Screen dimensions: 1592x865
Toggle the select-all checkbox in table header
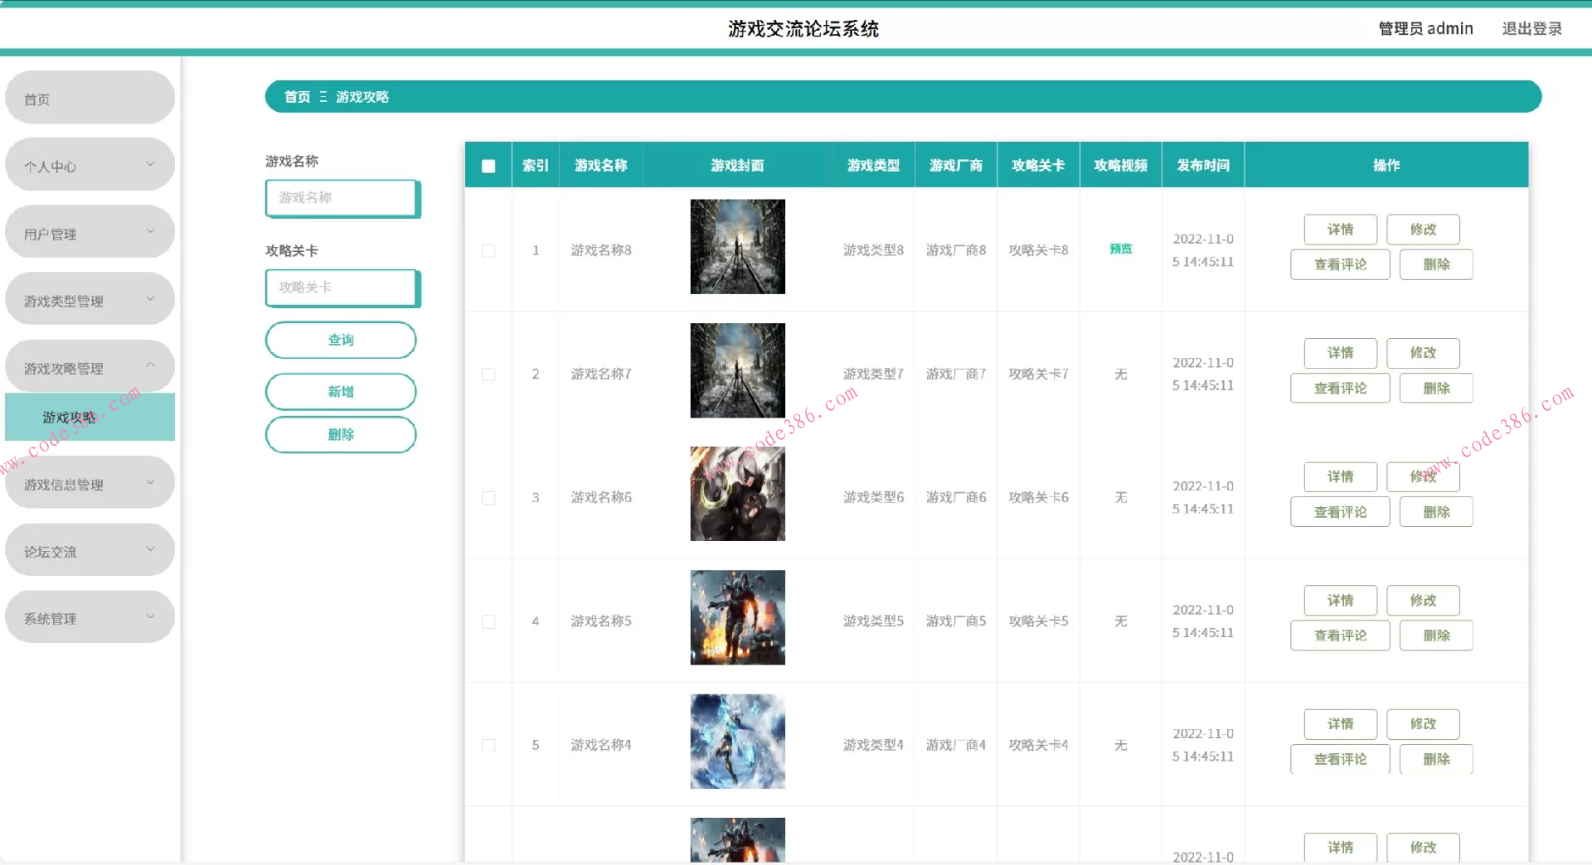(x=488, y=166)
